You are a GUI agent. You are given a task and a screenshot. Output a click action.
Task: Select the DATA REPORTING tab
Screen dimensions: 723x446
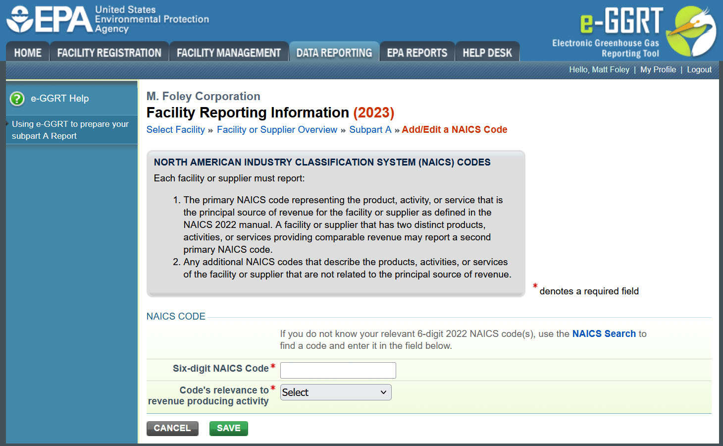[x=334, y=53]
